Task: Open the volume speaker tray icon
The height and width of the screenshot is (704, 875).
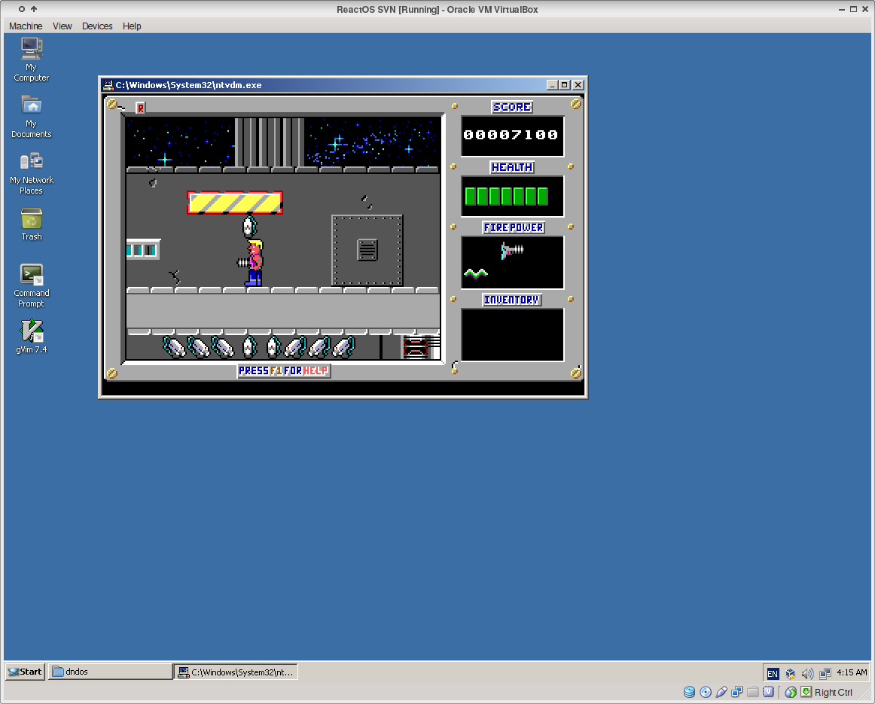Action: 807,674
